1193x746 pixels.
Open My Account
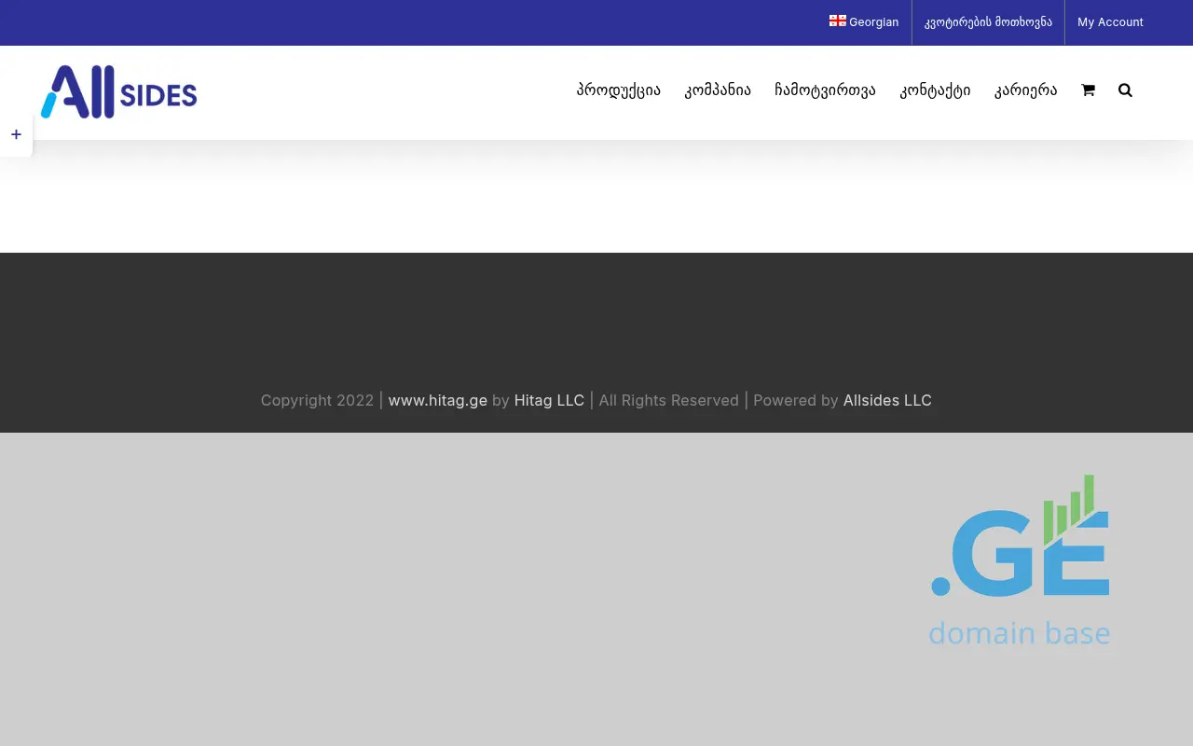[x=1110, y=22]
